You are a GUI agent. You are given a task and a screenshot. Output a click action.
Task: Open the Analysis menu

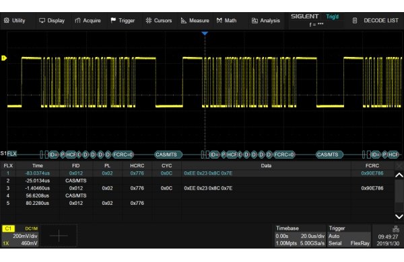266,21
